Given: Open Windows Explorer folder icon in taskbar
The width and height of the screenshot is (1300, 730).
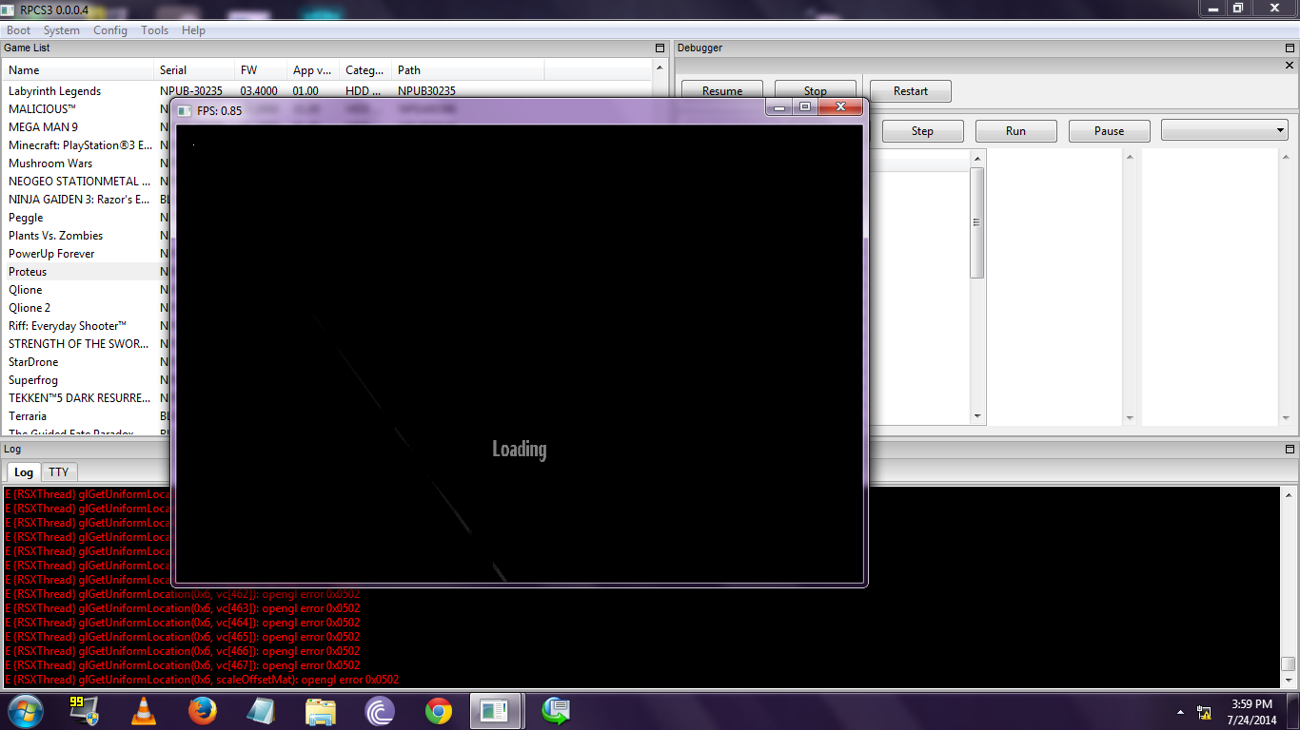Looking at the screenshot, I should coord(321,711).
